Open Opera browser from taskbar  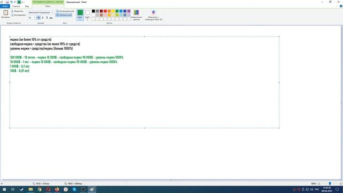[x=48, y=189]
